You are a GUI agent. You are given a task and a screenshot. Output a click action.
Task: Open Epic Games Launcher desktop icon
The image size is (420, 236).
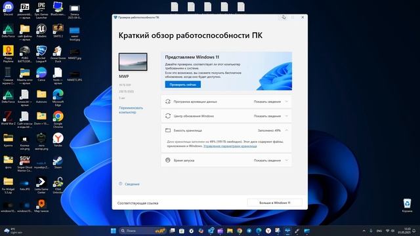point(41,10)
